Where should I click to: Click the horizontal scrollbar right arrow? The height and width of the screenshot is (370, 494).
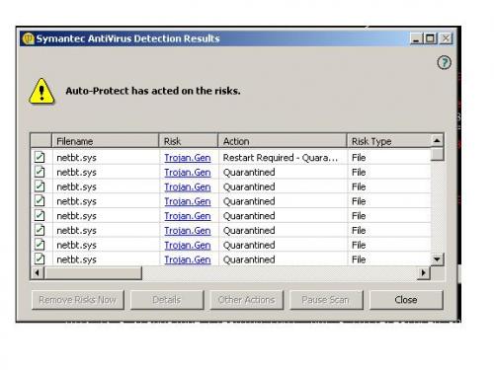pos(424,272)
